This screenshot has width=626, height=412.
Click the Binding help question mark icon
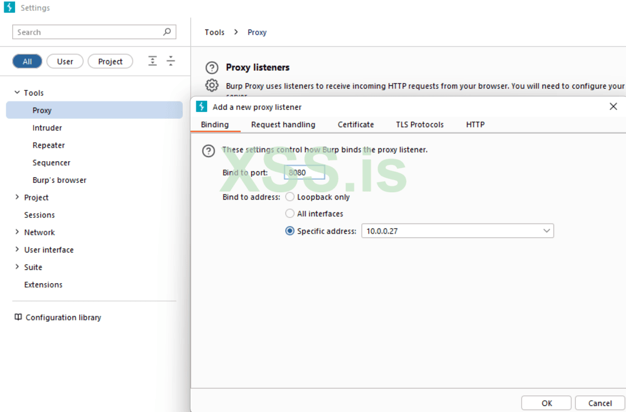pos(208,151)
